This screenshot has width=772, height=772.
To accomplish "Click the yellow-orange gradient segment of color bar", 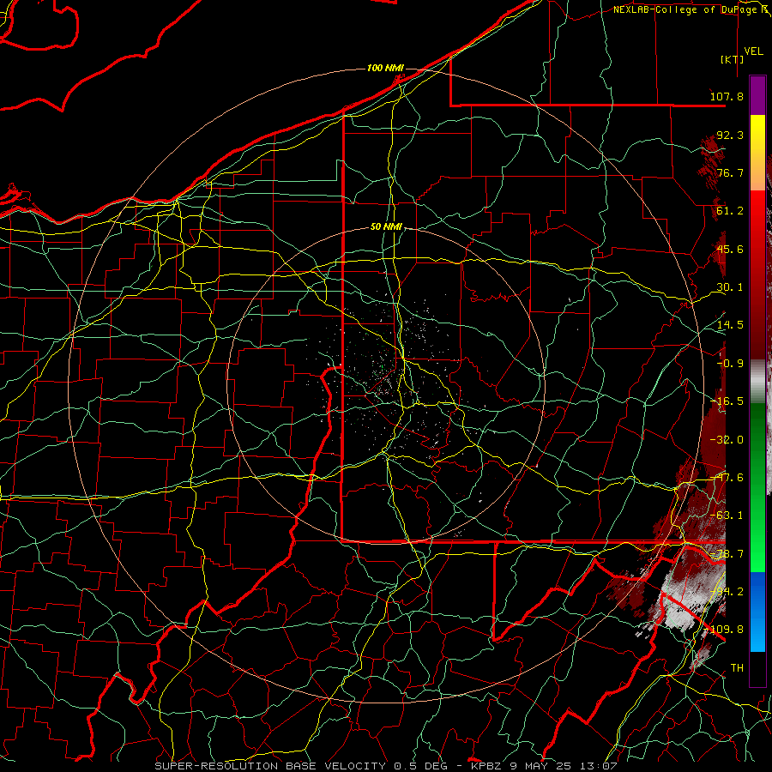I will click(757, 153).
